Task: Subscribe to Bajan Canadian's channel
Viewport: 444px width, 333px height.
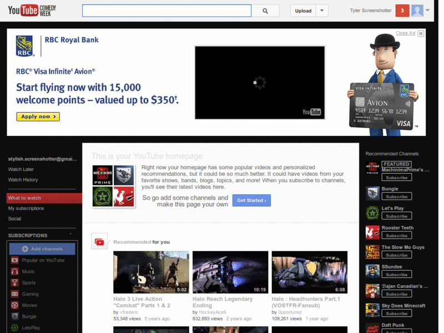Action: pos(396,294)
